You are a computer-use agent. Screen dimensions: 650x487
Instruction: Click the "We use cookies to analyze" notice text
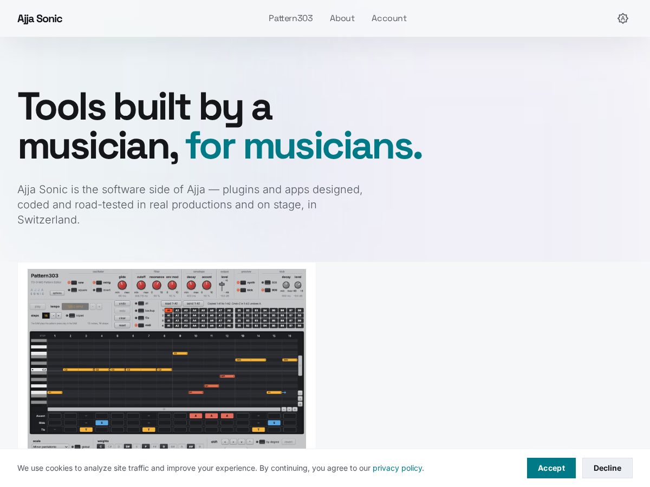[x=220, y=468]
